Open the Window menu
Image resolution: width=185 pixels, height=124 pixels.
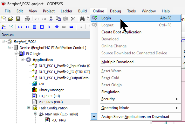(x=149, y=11)
